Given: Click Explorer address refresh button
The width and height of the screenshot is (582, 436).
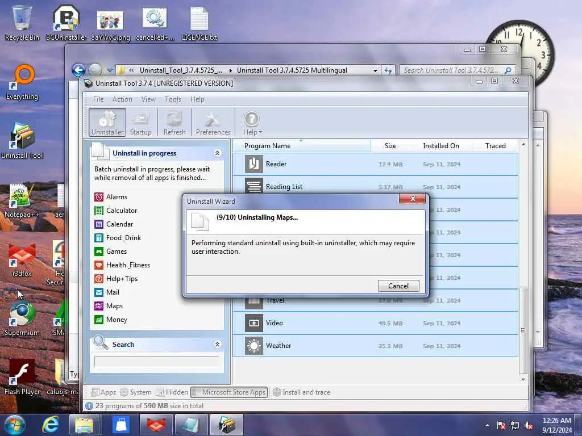Looking at the screenshot, I should 388,70.
